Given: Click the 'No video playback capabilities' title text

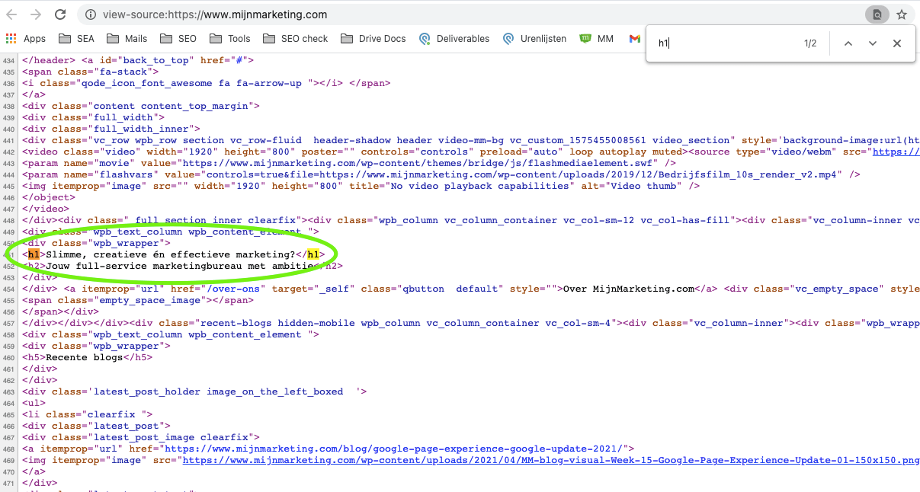Looking at the screenshot, I should [x=482, y=186].
